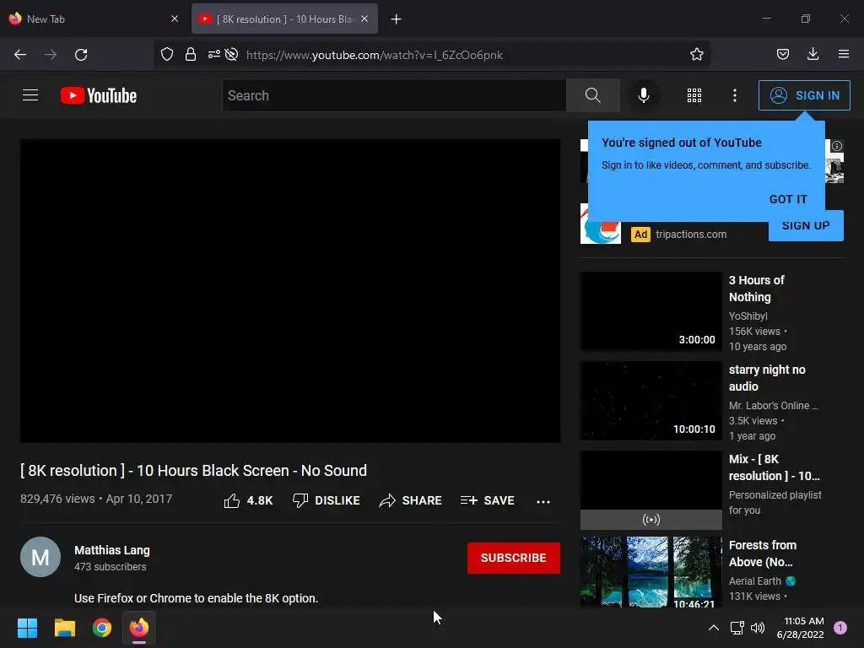
Task: Open YouTube guide hamburger menu
Action: [x=30, y=95]
